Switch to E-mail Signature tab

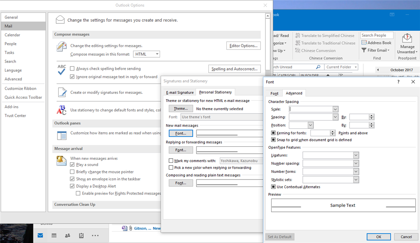click(x=180, y=92)
